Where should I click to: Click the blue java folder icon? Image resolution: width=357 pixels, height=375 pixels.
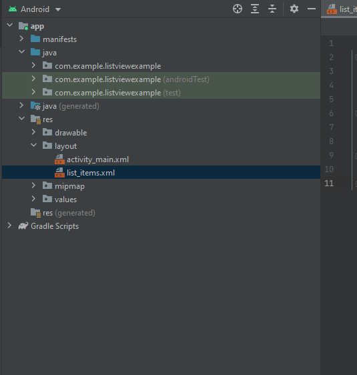click(35, 52)
